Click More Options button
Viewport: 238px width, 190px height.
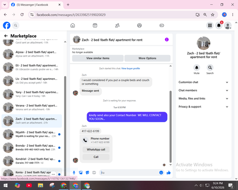coord(148,58)
